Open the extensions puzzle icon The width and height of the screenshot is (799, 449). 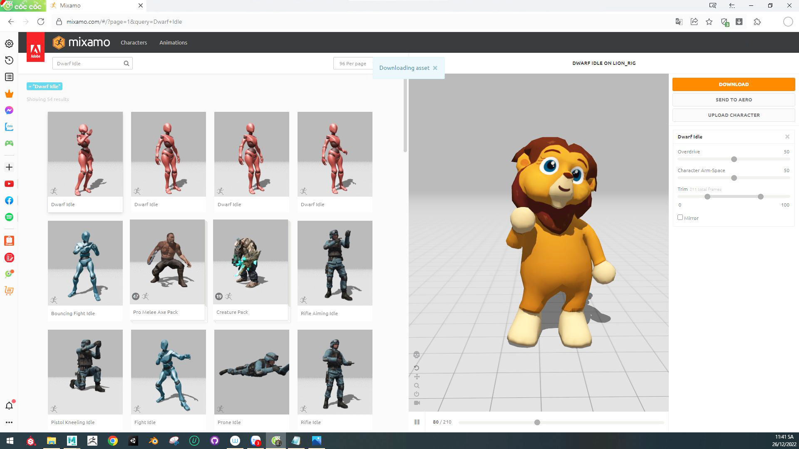(757, 22)
